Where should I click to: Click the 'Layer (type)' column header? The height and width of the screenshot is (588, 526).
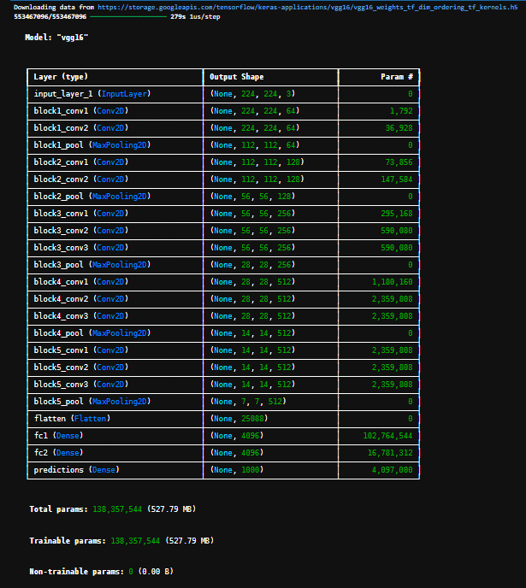61,77
